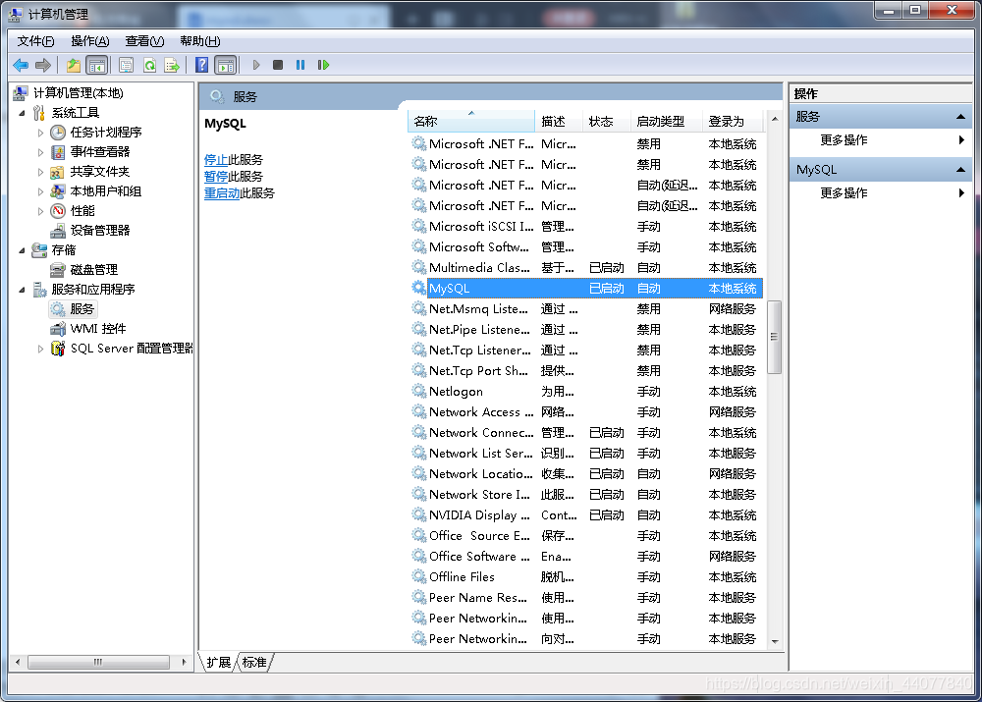Screen dimensions: 982x702
Task: Open 更多操作 under MySQL actions
Action: (844, 193)
